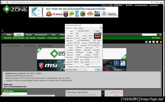Click the Lookup button
The image size is (165, 102).
97,31
